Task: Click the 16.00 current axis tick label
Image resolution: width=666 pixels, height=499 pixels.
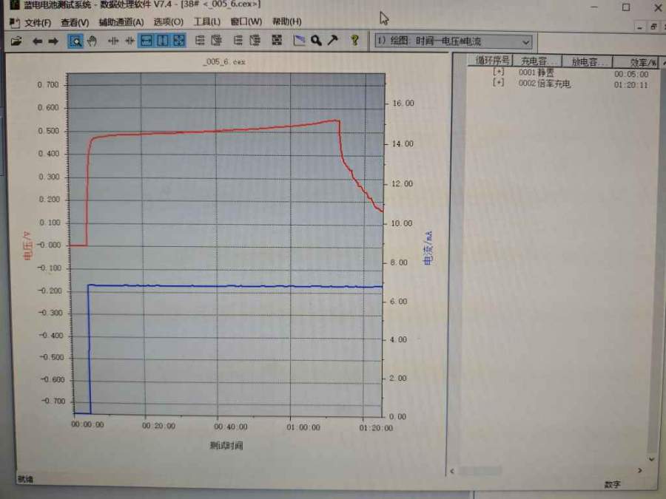Action: pos(403,103)
